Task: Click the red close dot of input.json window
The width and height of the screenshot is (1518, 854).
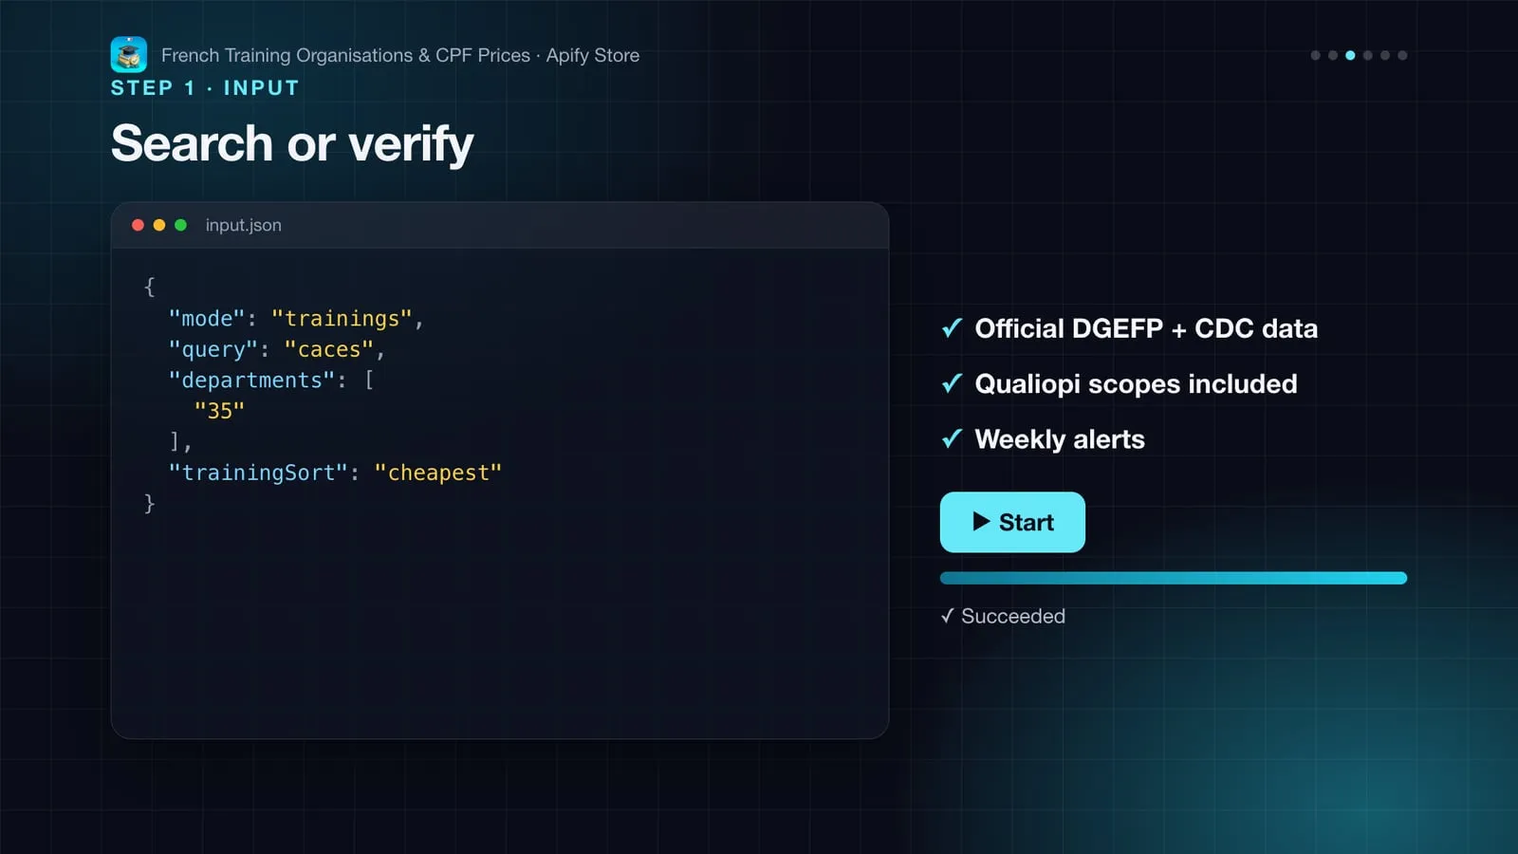Action: tap(138, 225)
